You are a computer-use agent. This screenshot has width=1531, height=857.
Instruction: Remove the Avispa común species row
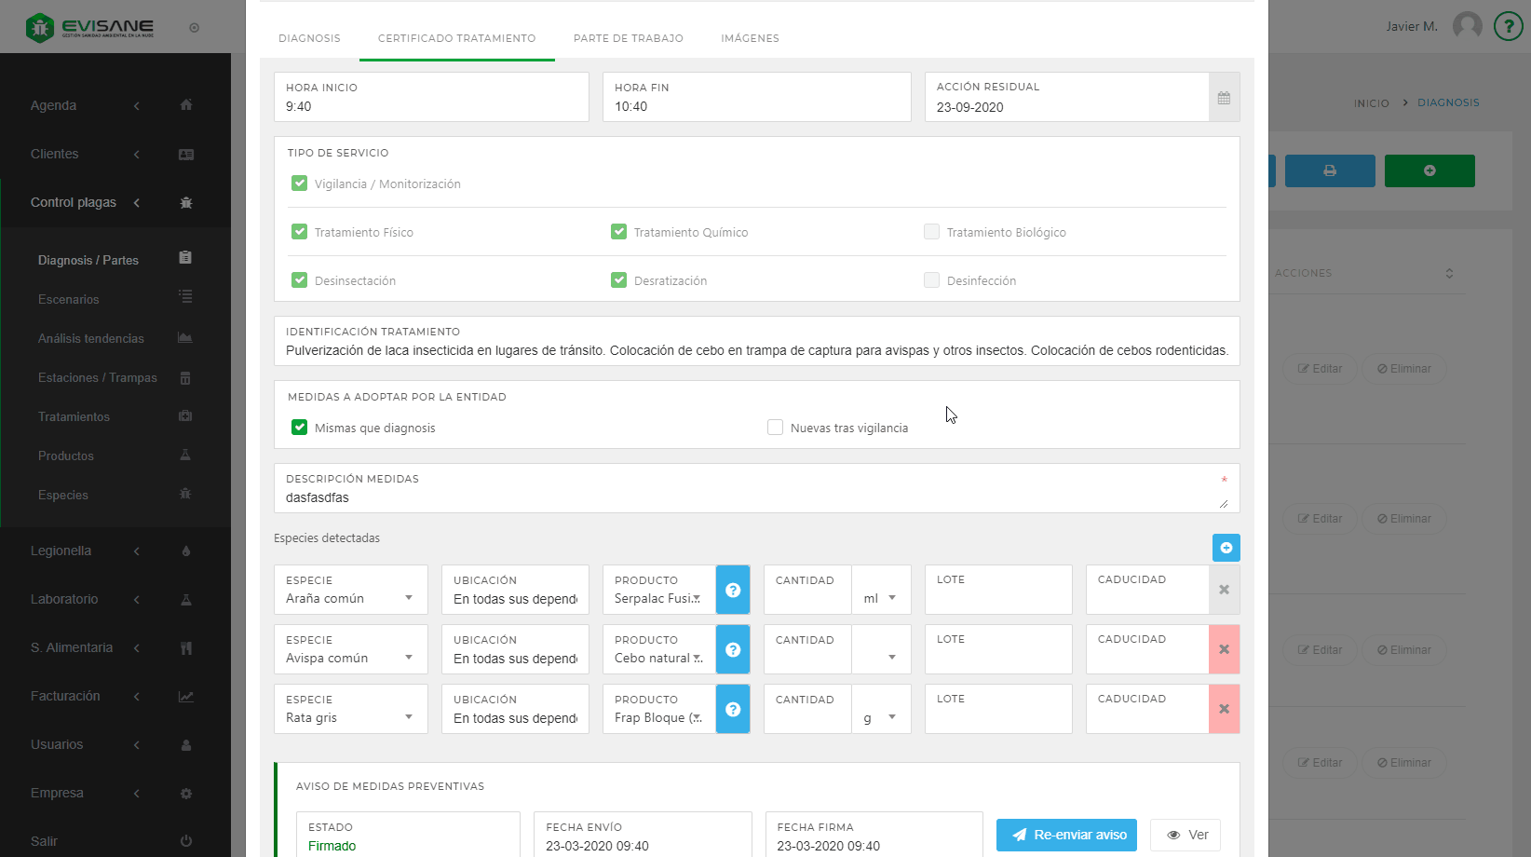tap(1224, 649)
